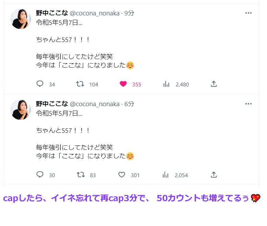Open 野中ここな display name on first tweet
The height and width of the screenshot is (226, 267).
[x=52, y=13]
